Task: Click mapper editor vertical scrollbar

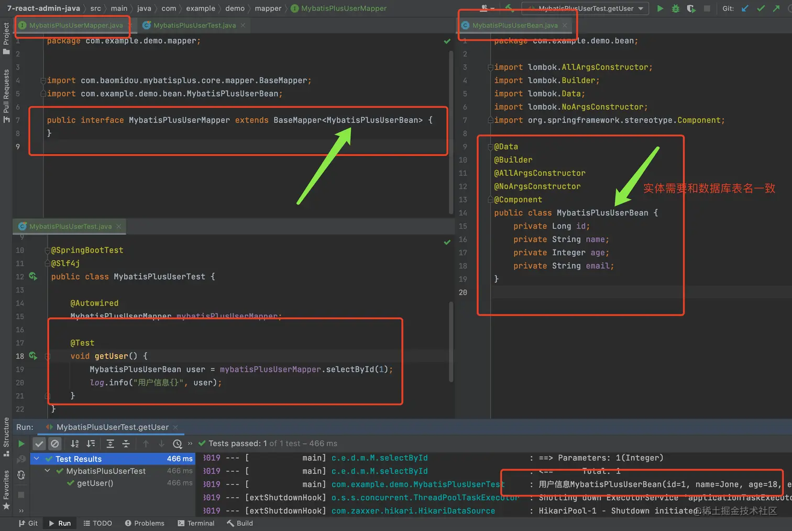Action: tap(450, 132)
